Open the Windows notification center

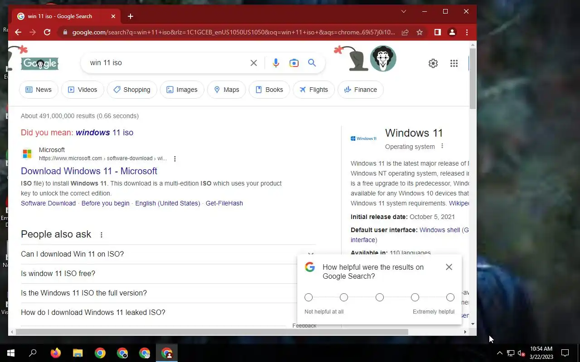[x=565, y=353]
